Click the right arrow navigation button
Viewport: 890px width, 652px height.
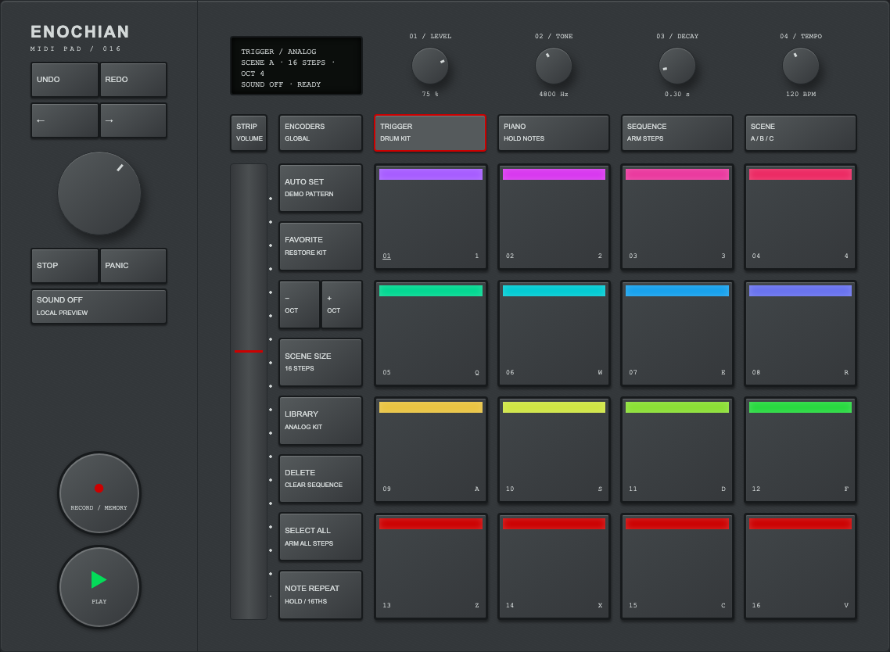(x=134, y=120)
